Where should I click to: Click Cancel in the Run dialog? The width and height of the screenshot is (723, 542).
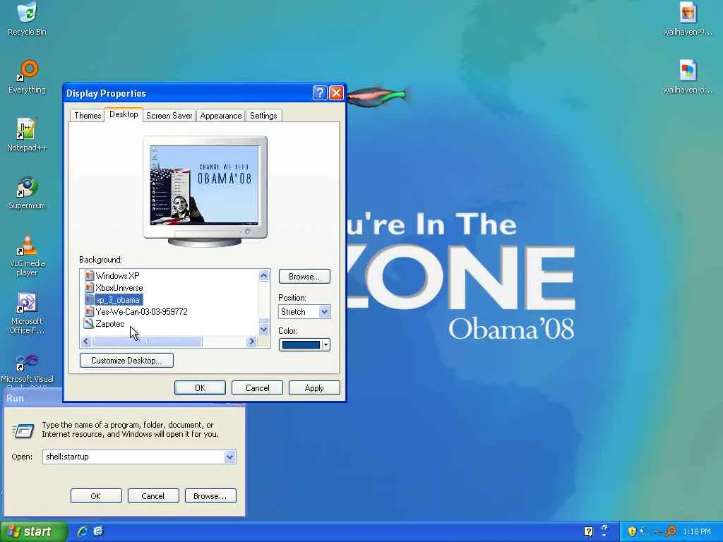[153, 496]
